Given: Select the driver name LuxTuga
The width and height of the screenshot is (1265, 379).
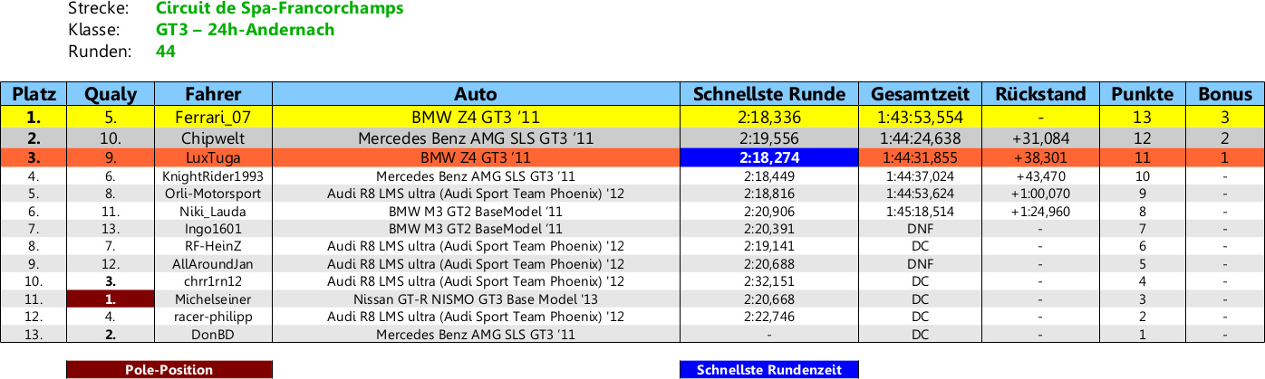Looking at the screenshot, I should point(214,159).
